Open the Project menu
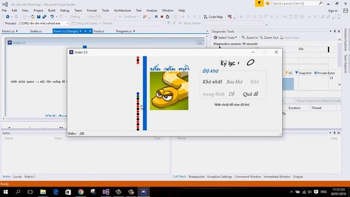Viewport: 350px width, 197px height. tap(38, 10)
